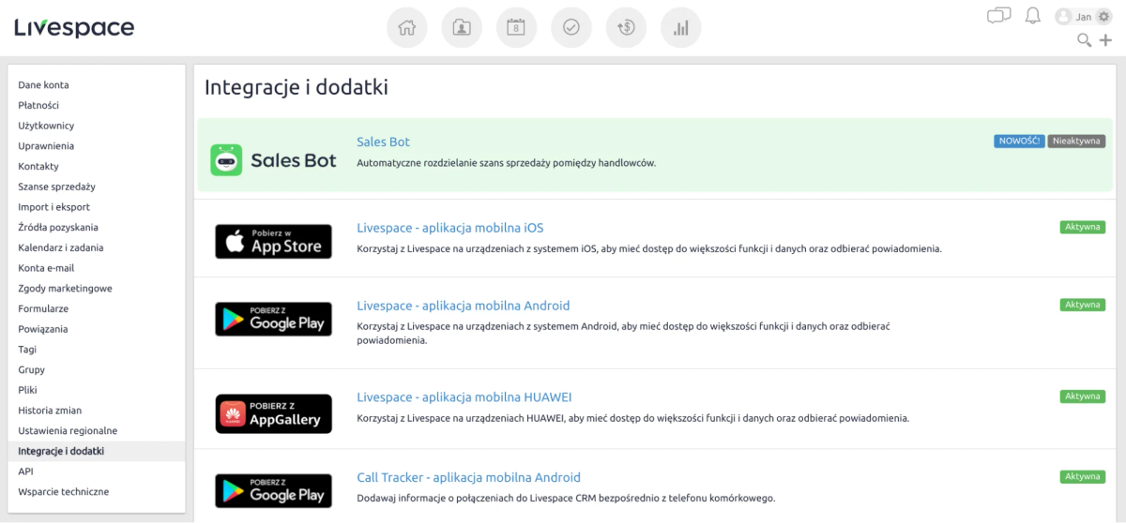This screenshot has width=1126, height=523.
Task: Open the Sales Bot integration link
Action: point(383,142)
